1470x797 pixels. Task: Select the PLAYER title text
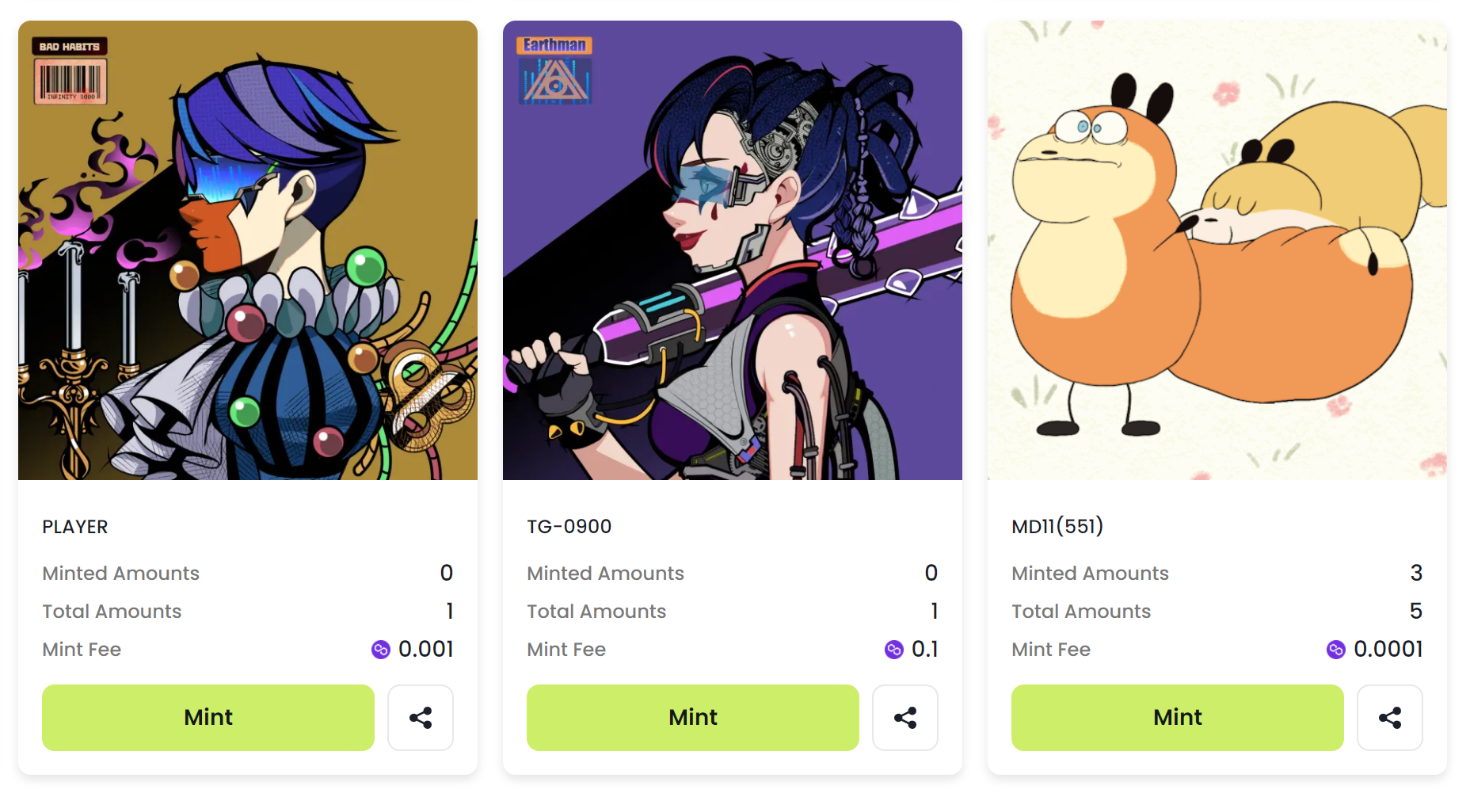(75, 527)
